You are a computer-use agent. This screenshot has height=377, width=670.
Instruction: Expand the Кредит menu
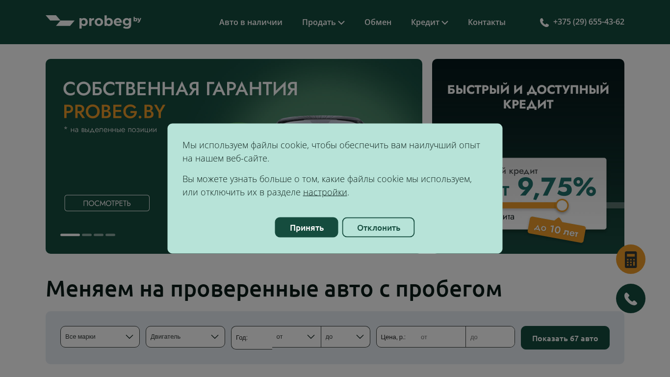(x=430, y=22)
